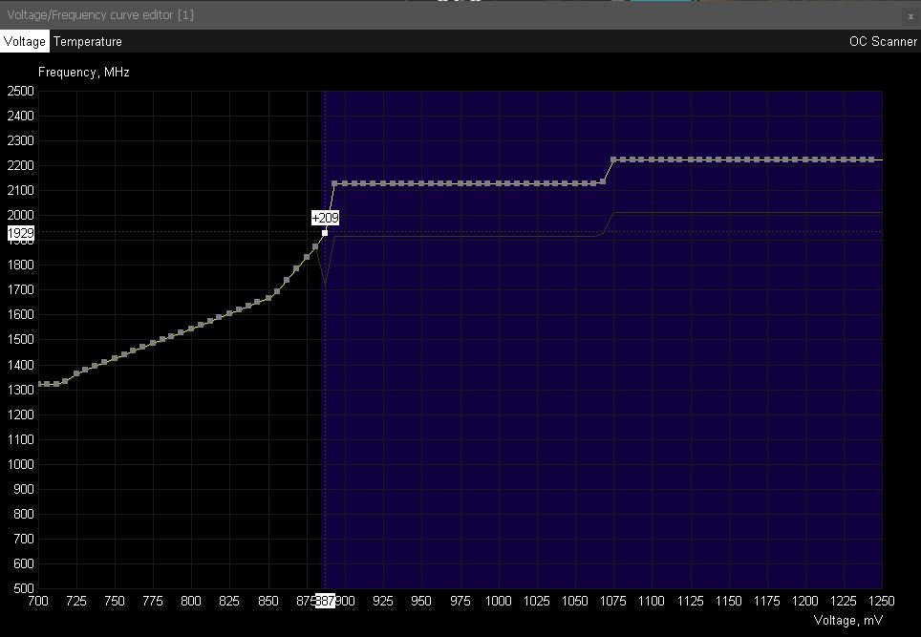Click the 'Voltage, mV' axis title
This screenshot has width=921, height=637.
(x=848, y=620)
